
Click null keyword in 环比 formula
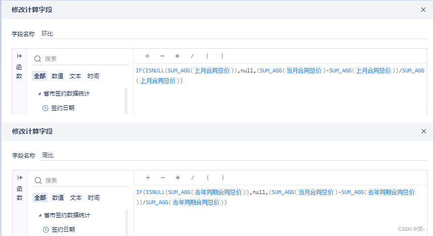click(247, 70)
